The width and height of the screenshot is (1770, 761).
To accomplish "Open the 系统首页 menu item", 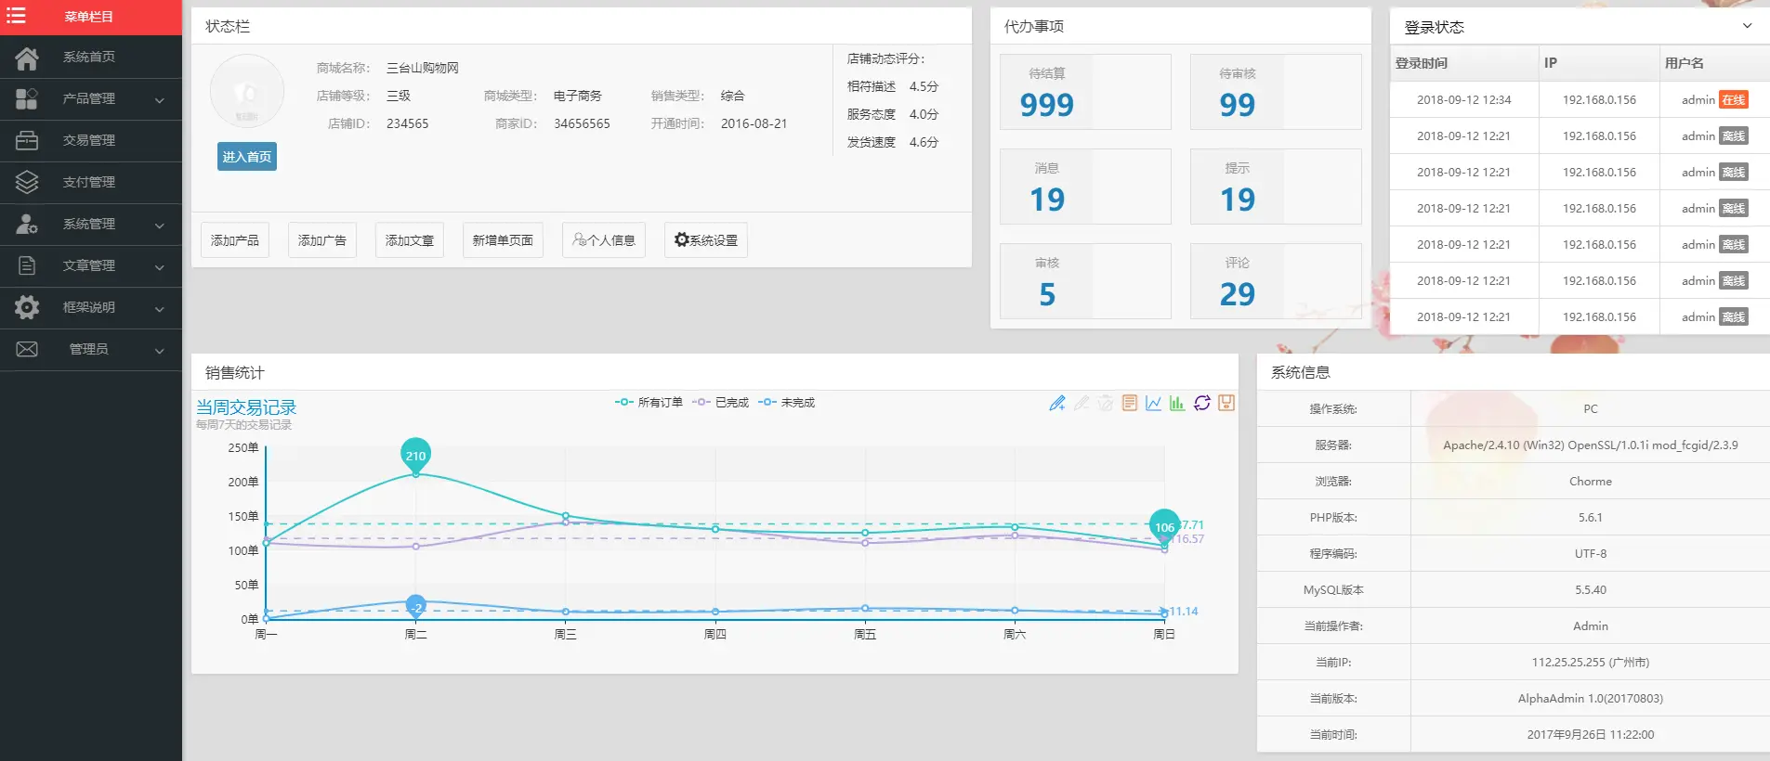I will (x=91, y=57).
